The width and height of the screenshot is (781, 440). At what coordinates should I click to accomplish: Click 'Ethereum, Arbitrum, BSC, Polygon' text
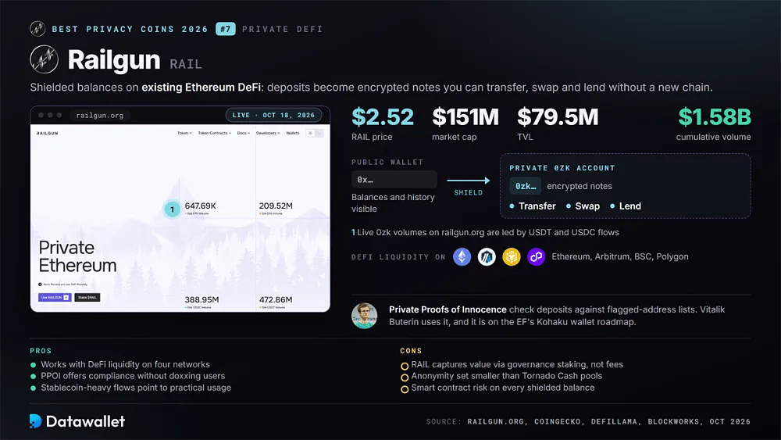(x=620, y=256)
